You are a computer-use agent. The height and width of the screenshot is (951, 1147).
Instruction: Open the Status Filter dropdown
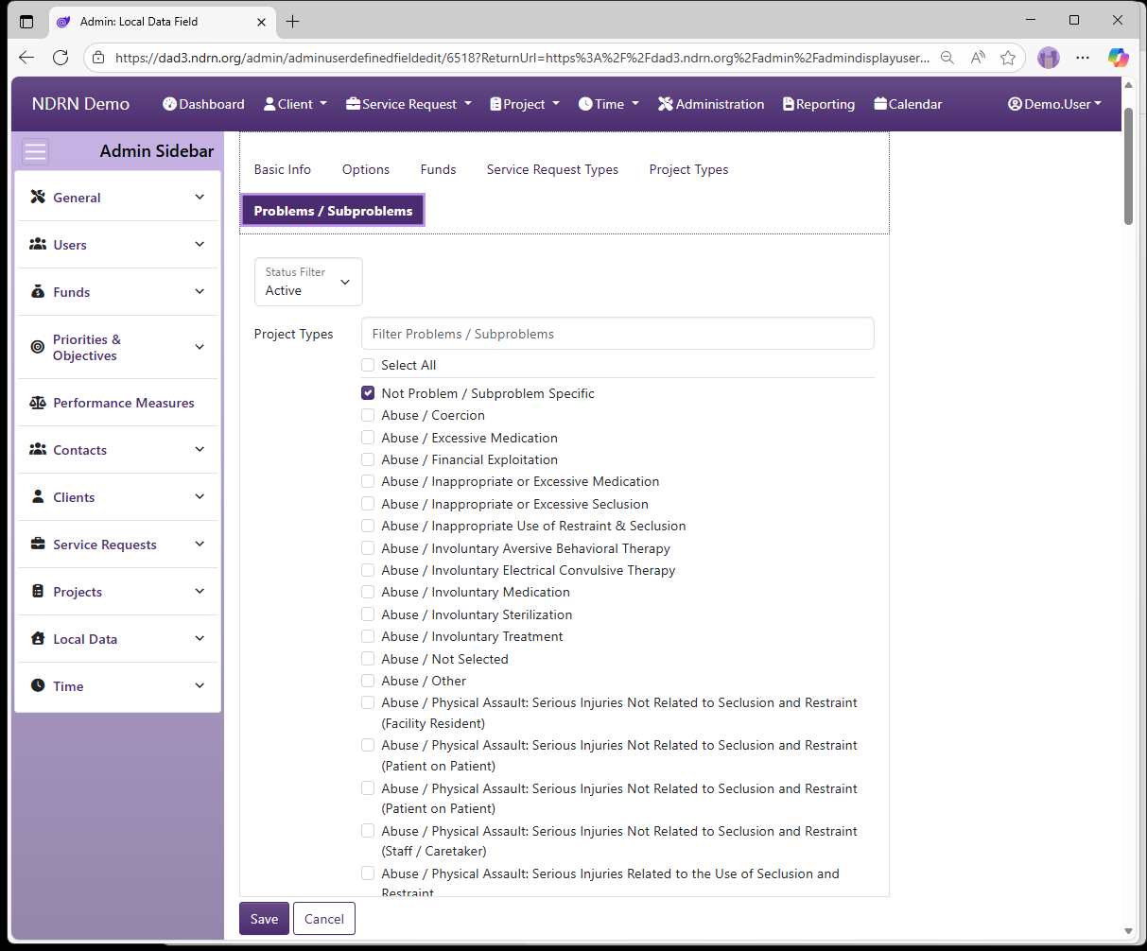pyautogui.click(x=308, y=282)
